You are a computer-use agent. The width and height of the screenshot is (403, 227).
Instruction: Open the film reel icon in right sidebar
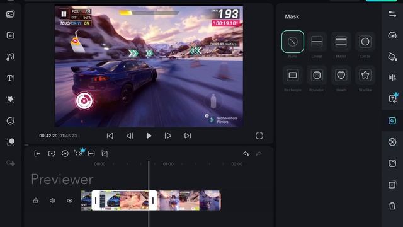click(392, 142)
